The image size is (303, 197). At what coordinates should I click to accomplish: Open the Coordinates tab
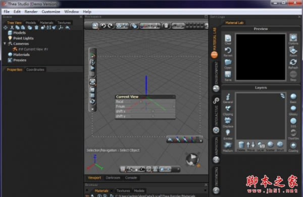point(35,70)
